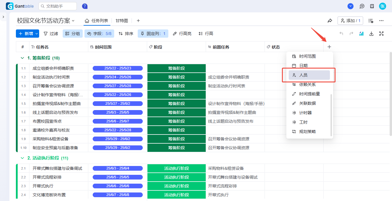
Task: Select 时间范围 from field menu
Action: pyautogui.click(x=309, y=56)
